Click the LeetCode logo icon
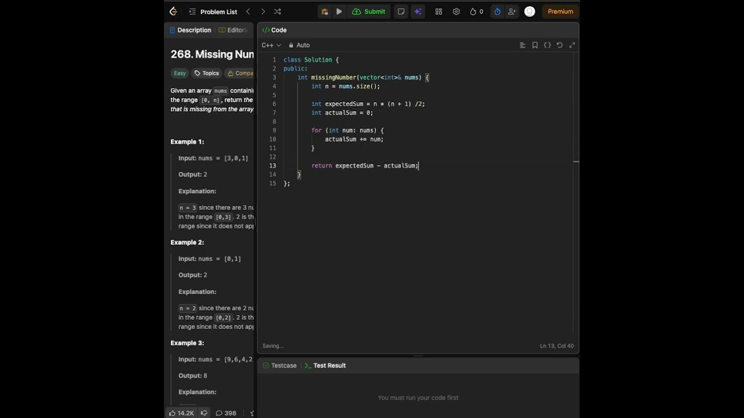Image resolution: width=744 pixels, height=418 pixels. coord(173,12)
